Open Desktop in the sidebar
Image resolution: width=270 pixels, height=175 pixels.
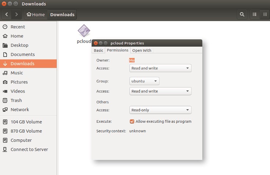click(28, 45)
